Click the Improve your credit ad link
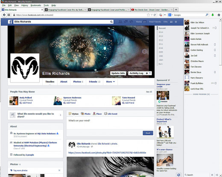This screenshot has width=222, height=177. [164, 86]
